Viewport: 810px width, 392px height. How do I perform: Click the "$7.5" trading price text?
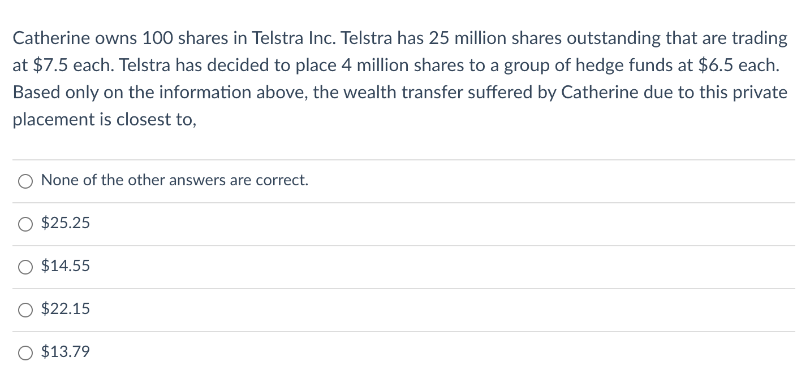click(51, 66)
